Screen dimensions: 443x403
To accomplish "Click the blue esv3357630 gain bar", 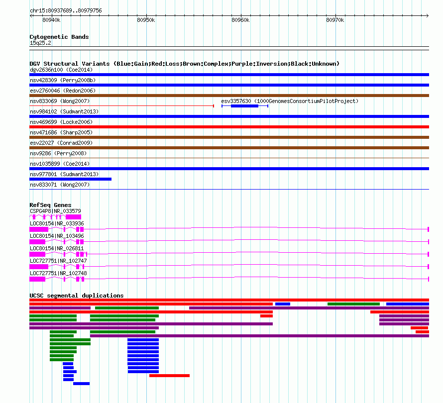I will tap(245, 106).
